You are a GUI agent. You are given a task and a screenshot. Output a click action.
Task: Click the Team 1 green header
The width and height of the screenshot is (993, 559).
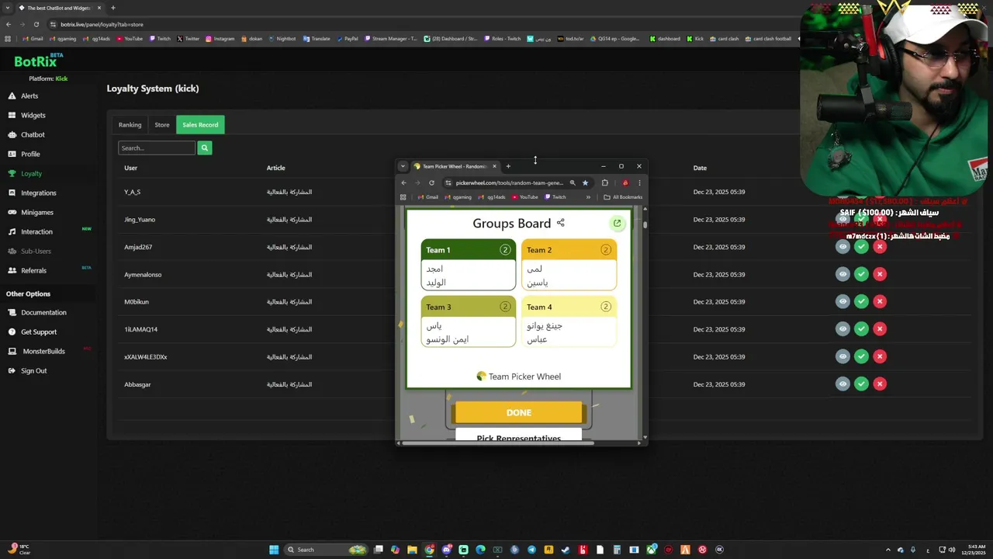click(469, 250)
